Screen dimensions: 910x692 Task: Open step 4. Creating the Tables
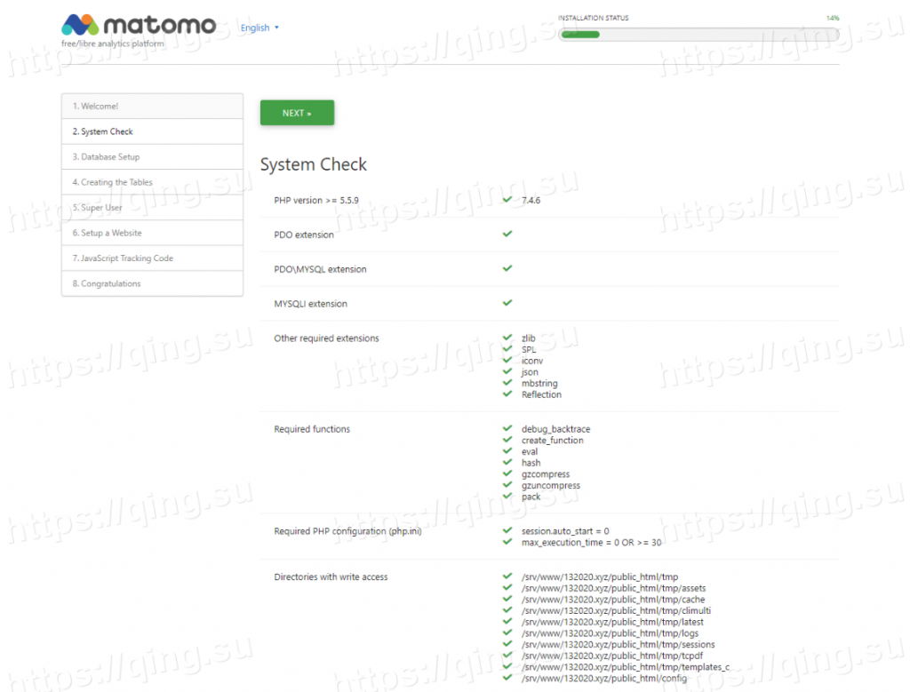152,182
